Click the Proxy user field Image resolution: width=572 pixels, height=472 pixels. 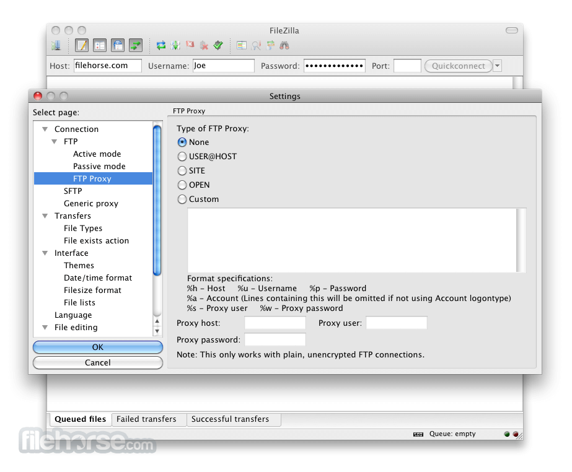click(397, 323)
